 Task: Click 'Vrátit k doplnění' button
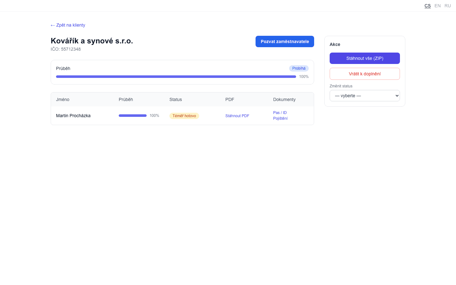(x=365, y=74)
